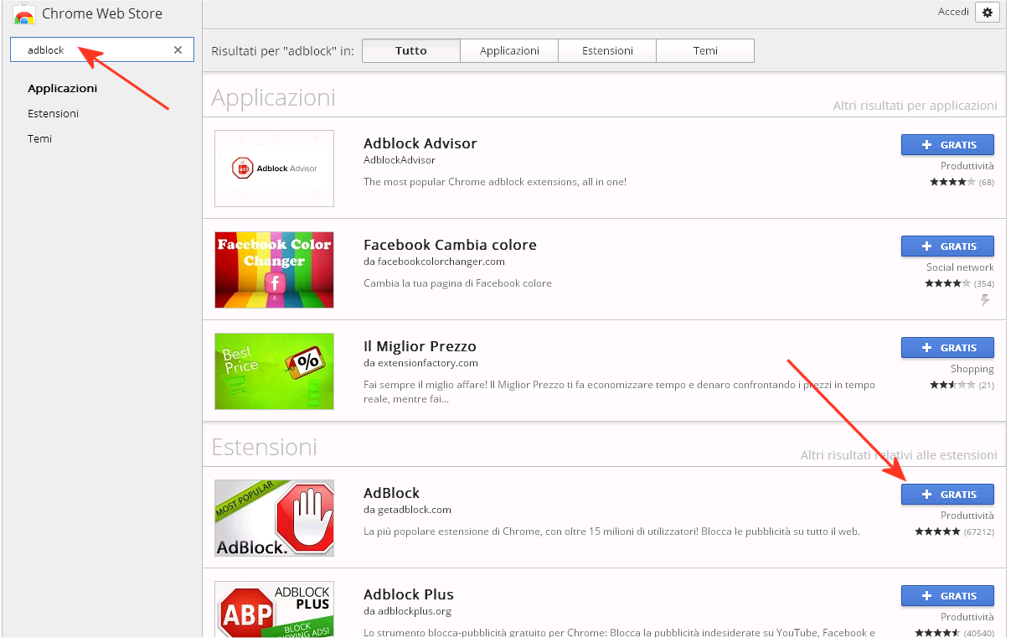Click the Social network category label
This screenshot has width=1016, height=638.
(x=960, y=267)
